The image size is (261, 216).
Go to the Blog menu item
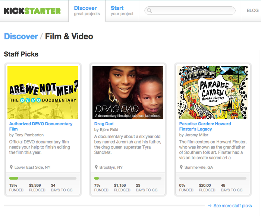pos(252,10)
